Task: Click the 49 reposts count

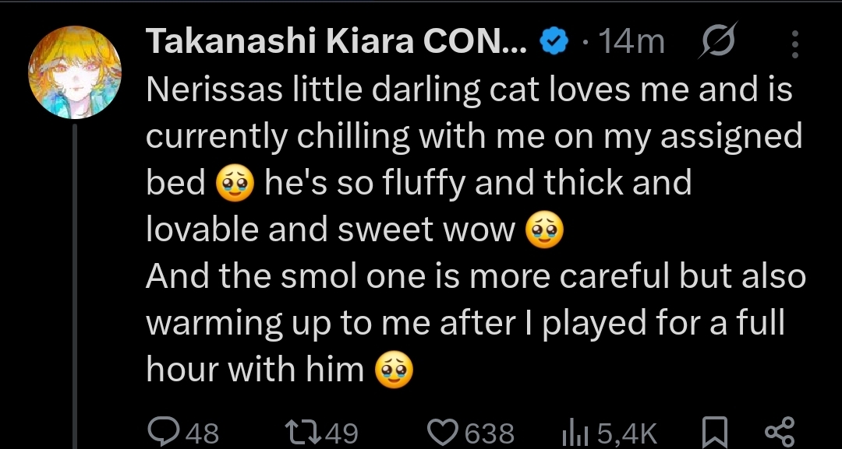Action: click(x=341, y=433)
